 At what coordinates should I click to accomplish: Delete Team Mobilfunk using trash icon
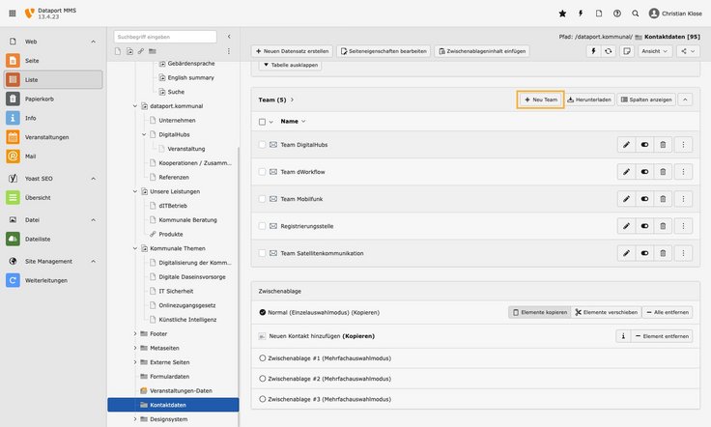point(662,199)
